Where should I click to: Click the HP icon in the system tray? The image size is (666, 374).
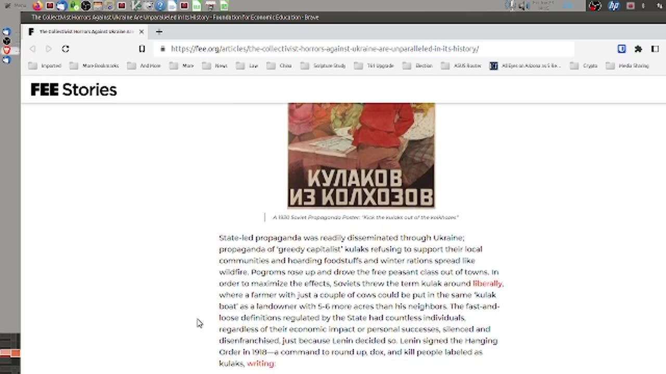[613, 6]
